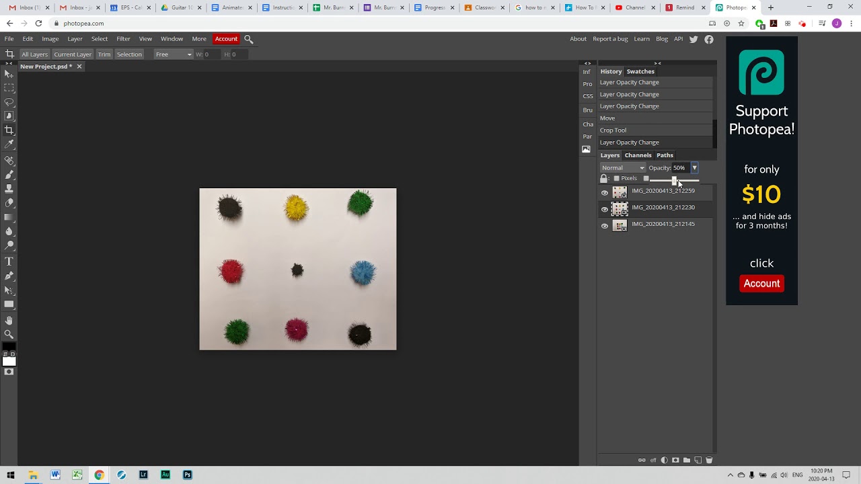Select the Move tool
The width and height of the screenshot is (861, 484).
pyautogui.click(x=9, y=73)
